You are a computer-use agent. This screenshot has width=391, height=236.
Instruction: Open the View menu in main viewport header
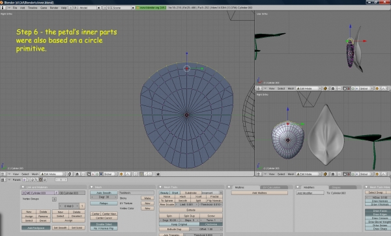point(16,174)
